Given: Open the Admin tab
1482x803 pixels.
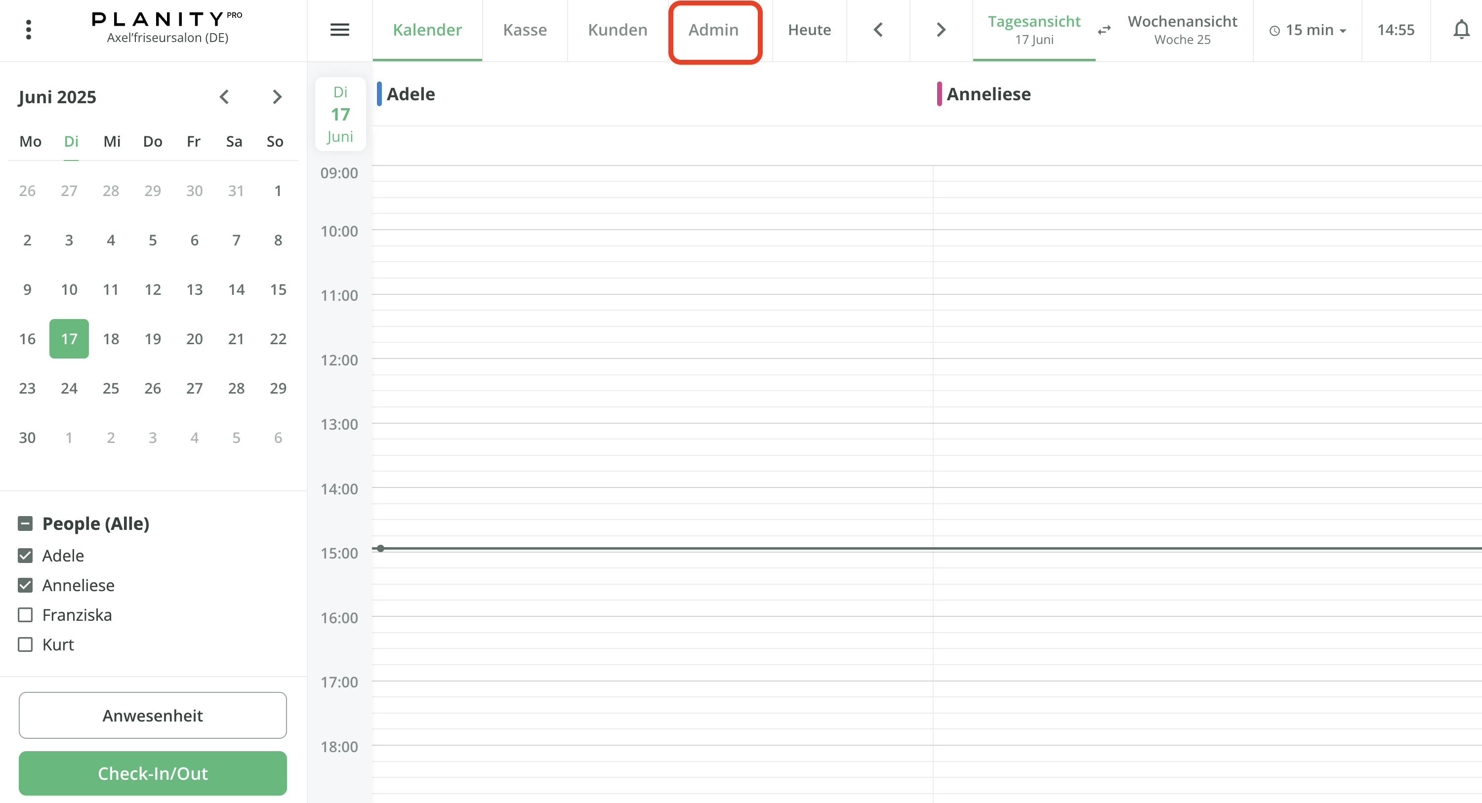Looking at the screenshot, I should (713, 30).
